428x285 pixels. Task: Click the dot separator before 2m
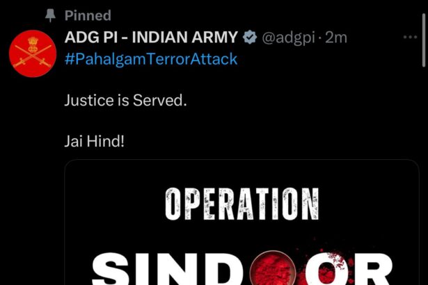pyautogui.click(x=320, y=38)
